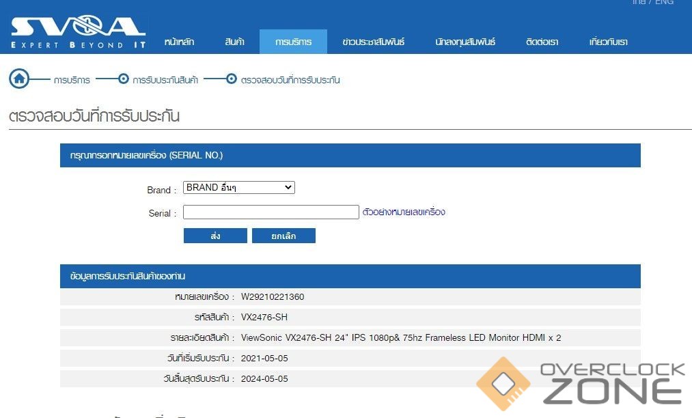Click the circle marker before ตรวจสอบวันที่การรับประกัน
The width and height of the screenshot is (692, 418).
[232, 79]
